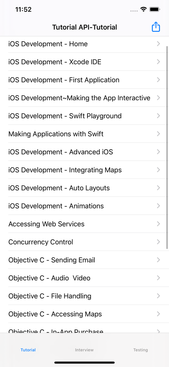
Task: Open the chevron for Integrating Maps row
Action: coord(159,170)
